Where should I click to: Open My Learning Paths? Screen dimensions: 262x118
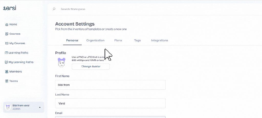click(21, 62)
